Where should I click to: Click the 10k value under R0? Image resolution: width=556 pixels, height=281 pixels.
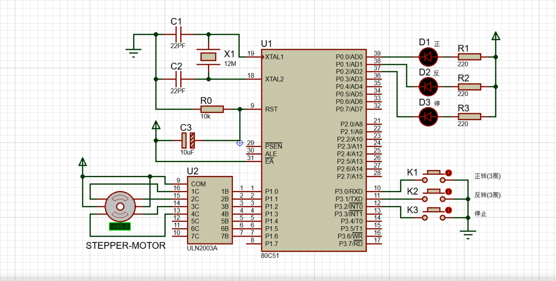tap(205, 116)
